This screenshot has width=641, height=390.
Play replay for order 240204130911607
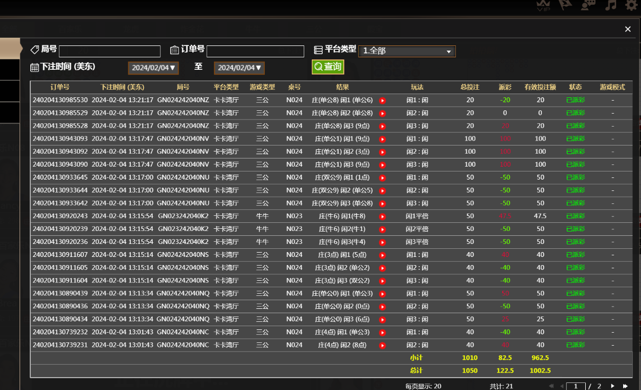(x=382, y=255)
